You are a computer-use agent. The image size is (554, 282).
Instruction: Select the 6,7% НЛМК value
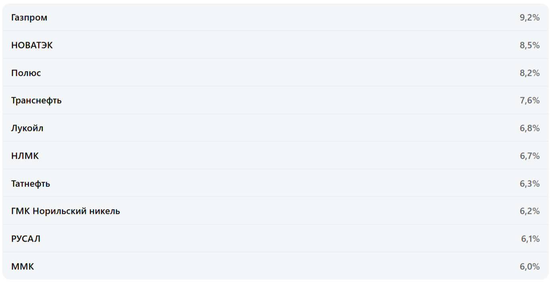click(529, 156)
